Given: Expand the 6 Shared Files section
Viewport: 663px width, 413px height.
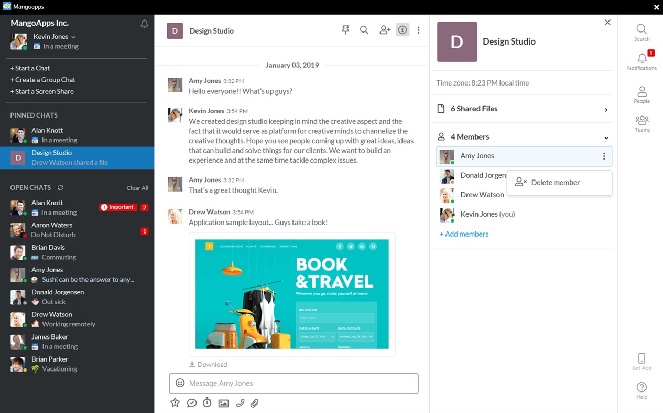Looking at the screenshot, I should coord(606,109).
